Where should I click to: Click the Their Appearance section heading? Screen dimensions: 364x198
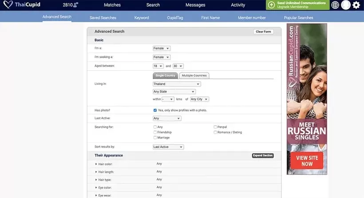click(109, 155)
